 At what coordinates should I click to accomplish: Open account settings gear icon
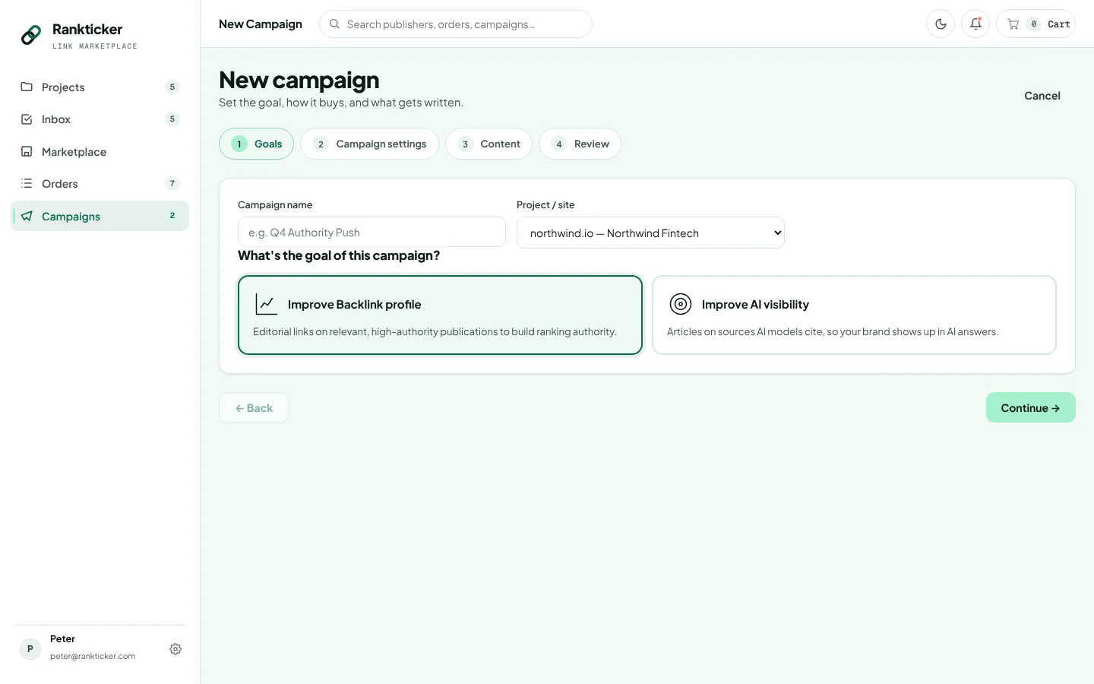(x=175, y=649)
